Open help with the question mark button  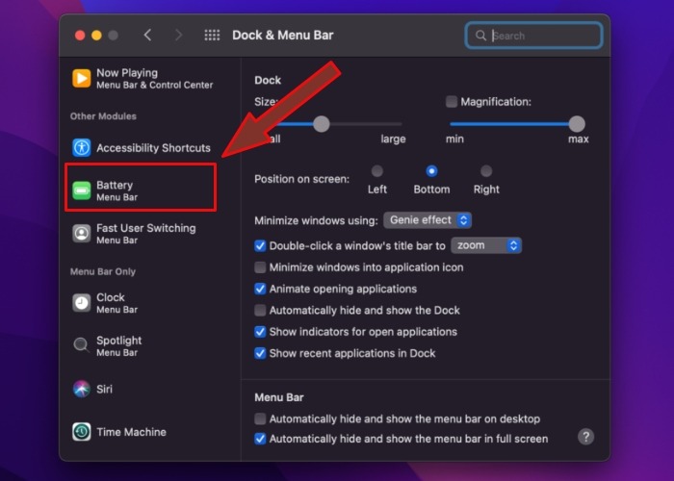(x=585, y=437)
